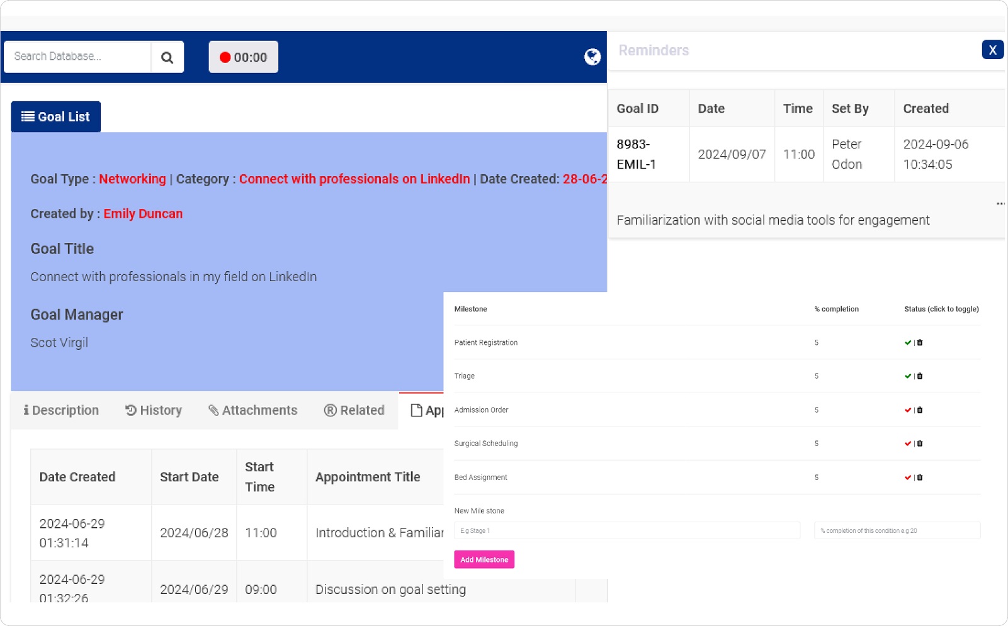
Task: Toggle the Admission Order milestone status
Action: (907, 410)
